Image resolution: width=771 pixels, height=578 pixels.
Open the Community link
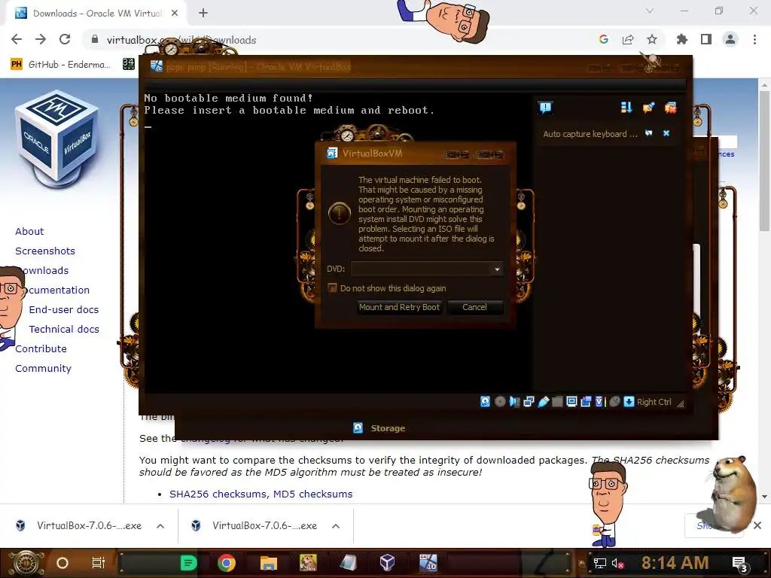[43, 369]
